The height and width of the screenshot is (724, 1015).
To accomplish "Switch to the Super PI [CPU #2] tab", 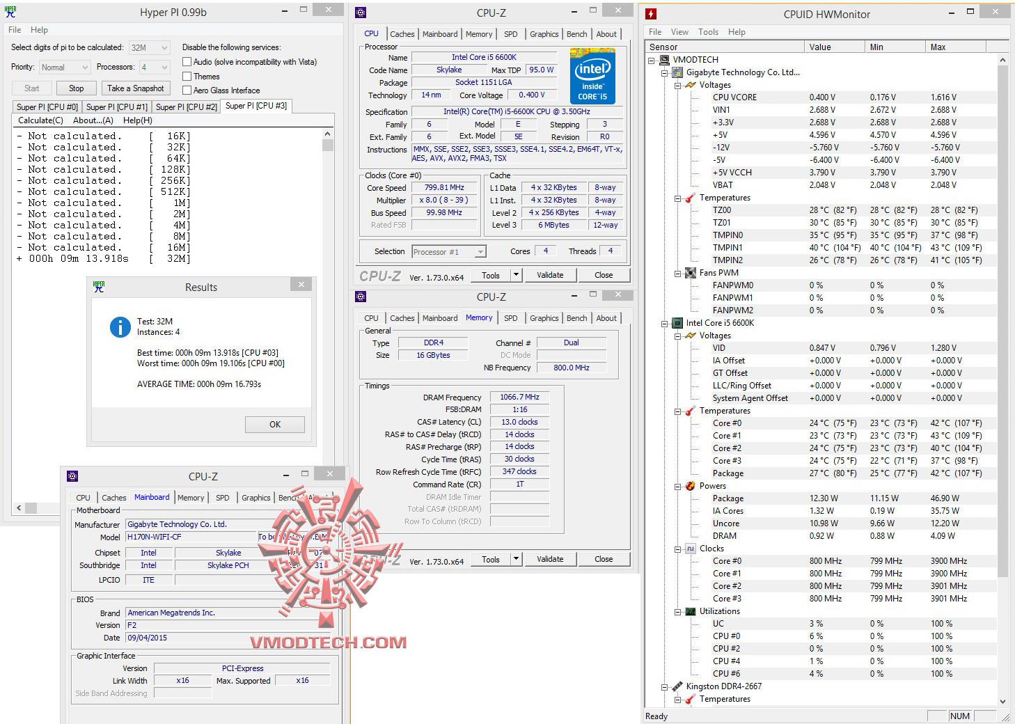I will 187,107.
